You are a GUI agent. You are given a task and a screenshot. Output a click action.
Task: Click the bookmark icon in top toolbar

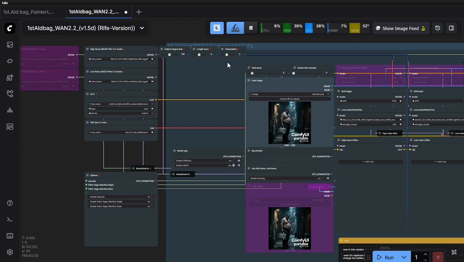(251, 28)
